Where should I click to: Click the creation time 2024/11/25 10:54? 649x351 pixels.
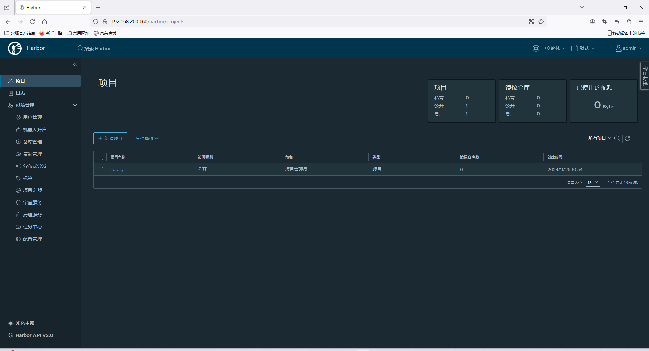click(565, 170)
